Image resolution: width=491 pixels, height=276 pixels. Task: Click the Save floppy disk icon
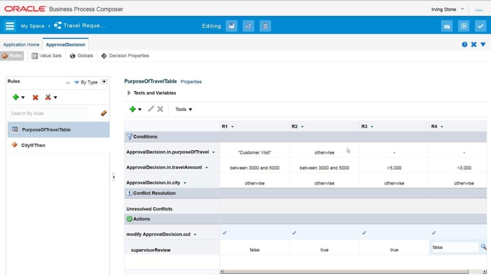point(232,26)
